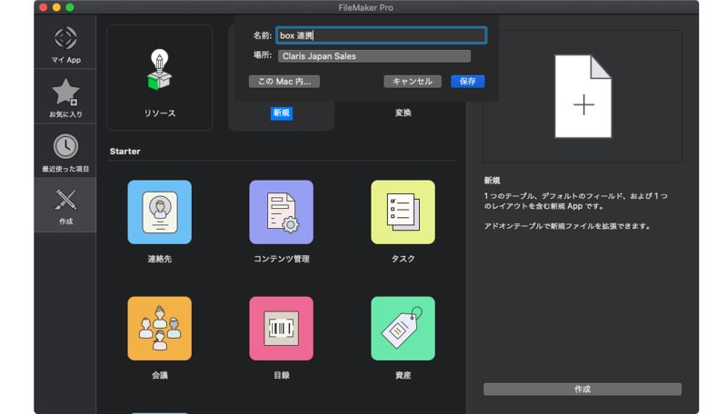Choose the コンテンツ管理 starter template icon
This screenshot has height=414, width=727.
coord(282,212)
